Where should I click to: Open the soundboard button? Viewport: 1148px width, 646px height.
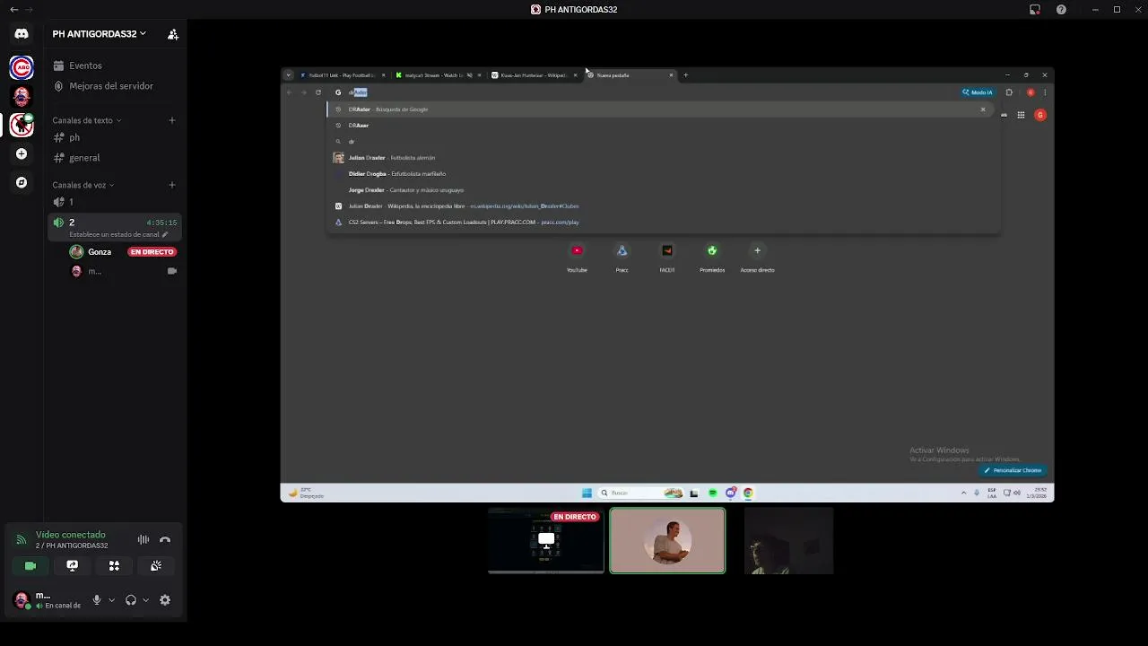pos(156,566)
